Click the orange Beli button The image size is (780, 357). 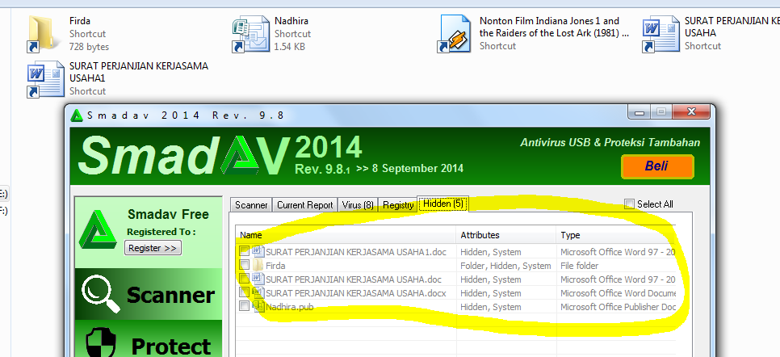point(657,167)
